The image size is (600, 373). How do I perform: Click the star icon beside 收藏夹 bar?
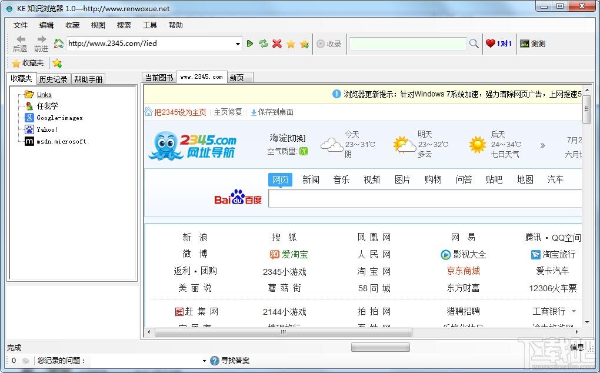[x=58, y=63]
